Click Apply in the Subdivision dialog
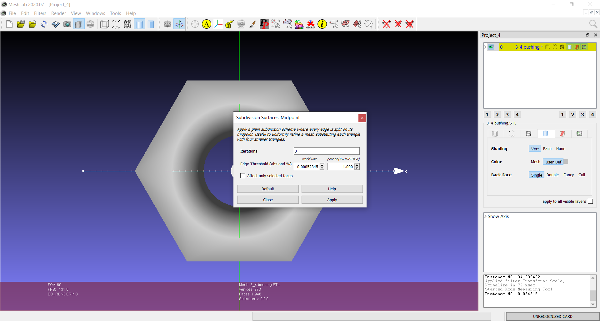This screenshot has height=321, width=600. tap(332, 200)
